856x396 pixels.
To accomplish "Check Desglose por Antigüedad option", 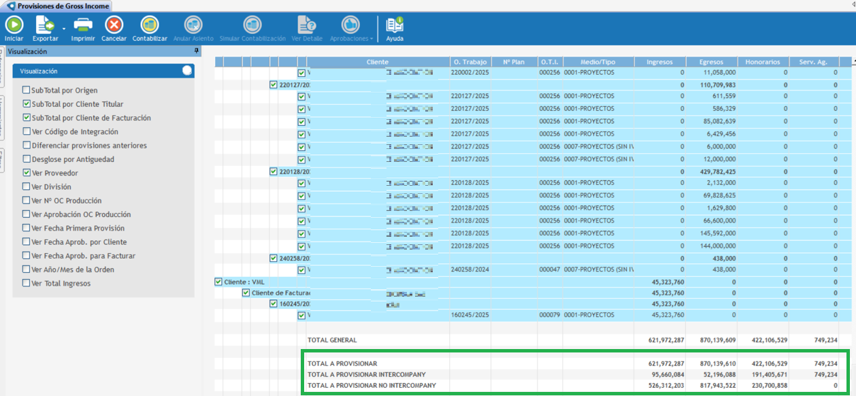I will coord(27,159).
